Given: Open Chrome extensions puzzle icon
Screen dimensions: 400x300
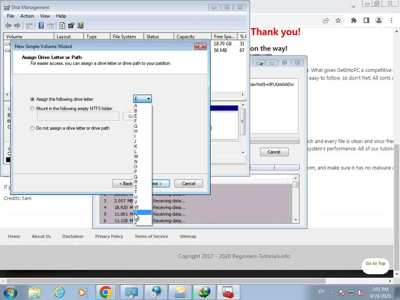Looking at the screenshot, I should pyautogui.click(x=354, y=20).
